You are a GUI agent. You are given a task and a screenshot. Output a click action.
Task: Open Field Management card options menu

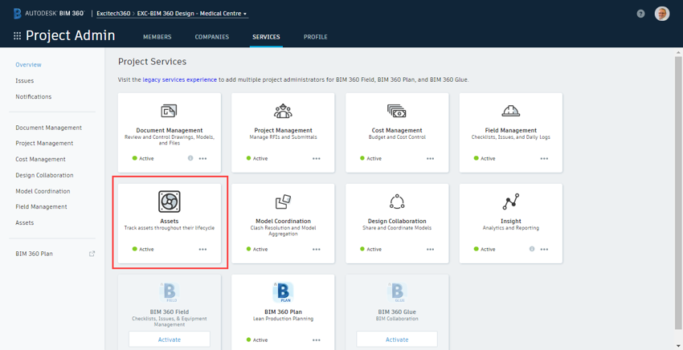[544, 158]
